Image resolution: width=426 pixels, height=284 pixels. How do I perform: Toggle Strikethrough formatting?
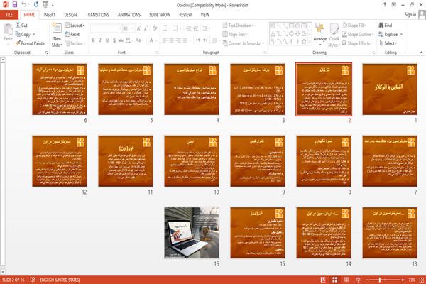click(x=121, y=40)
